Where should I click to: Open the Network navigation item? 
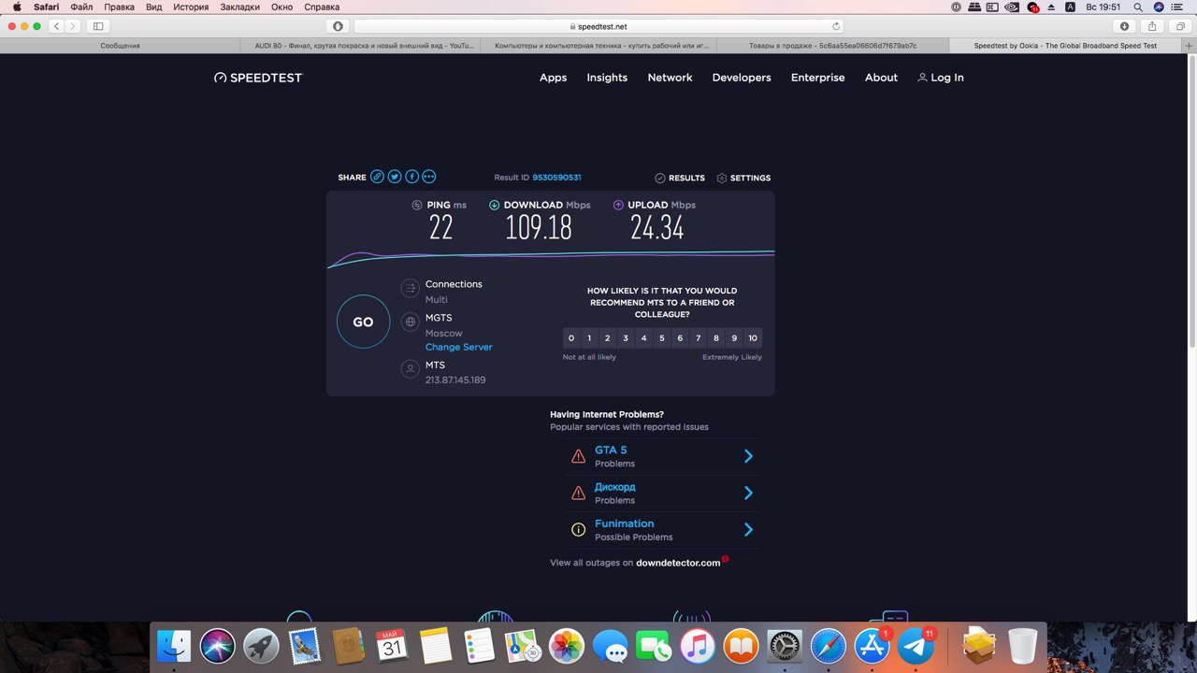[670, 78]
